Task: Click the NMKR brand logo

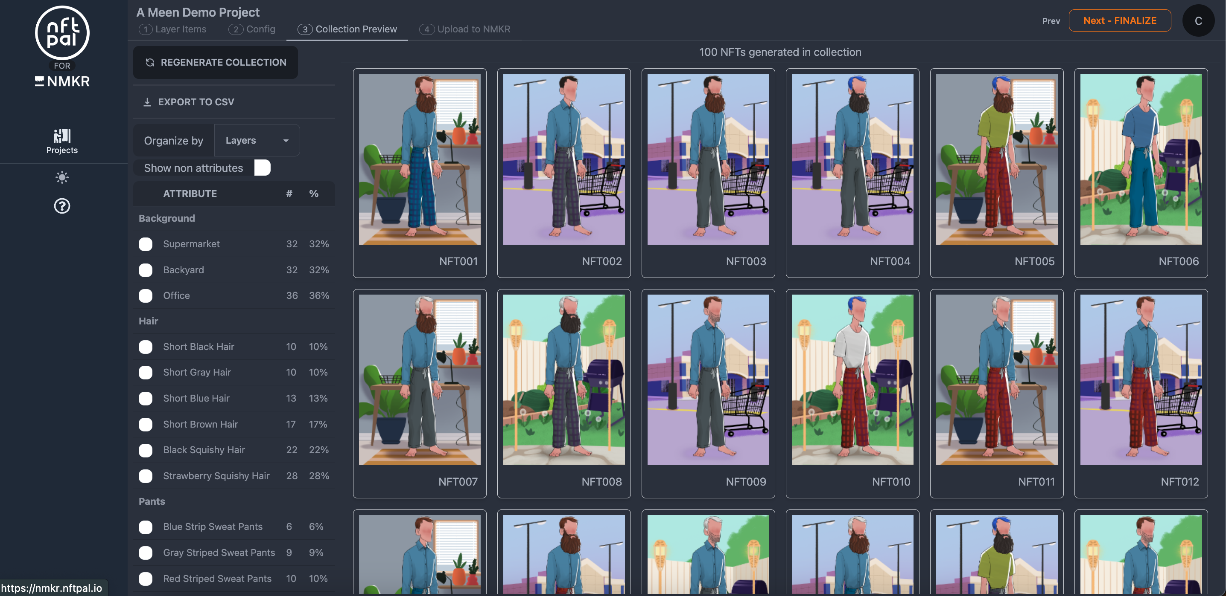Action: click(62, 81)
